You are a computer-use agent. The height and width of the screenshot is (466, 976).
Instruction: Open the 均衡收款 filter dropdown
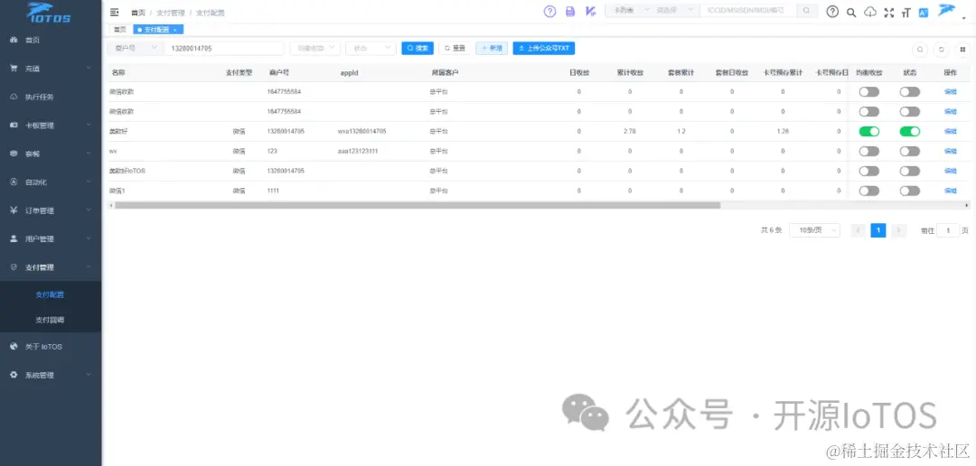tap(315, 48)
